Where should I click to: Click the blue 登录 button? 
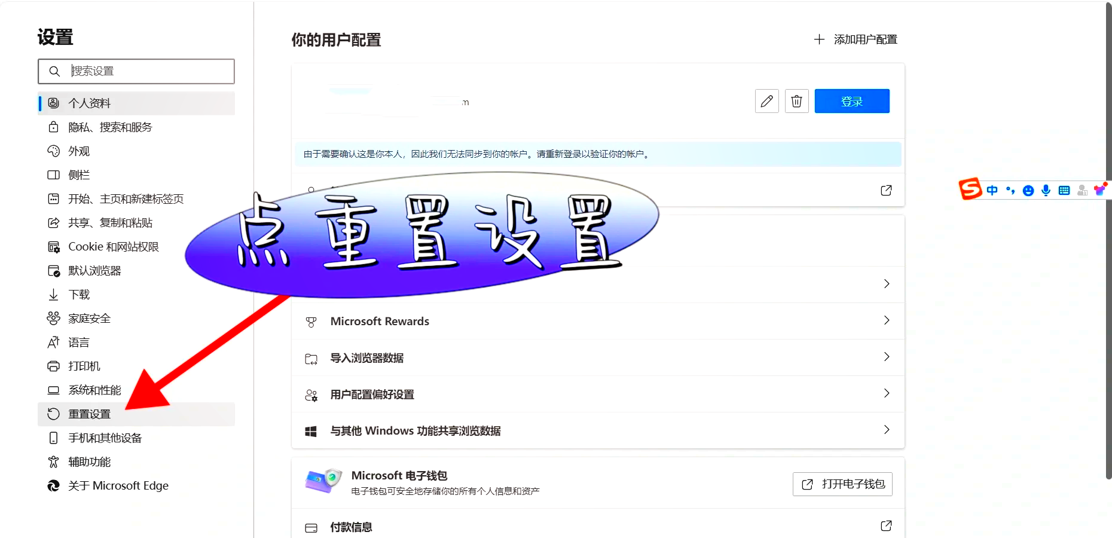(852, 101)
